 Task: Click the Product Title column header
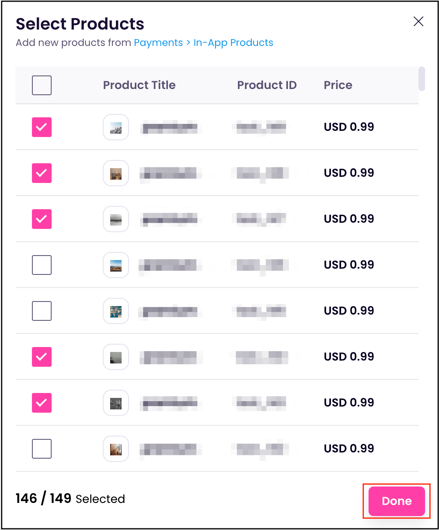pos(139,85)
